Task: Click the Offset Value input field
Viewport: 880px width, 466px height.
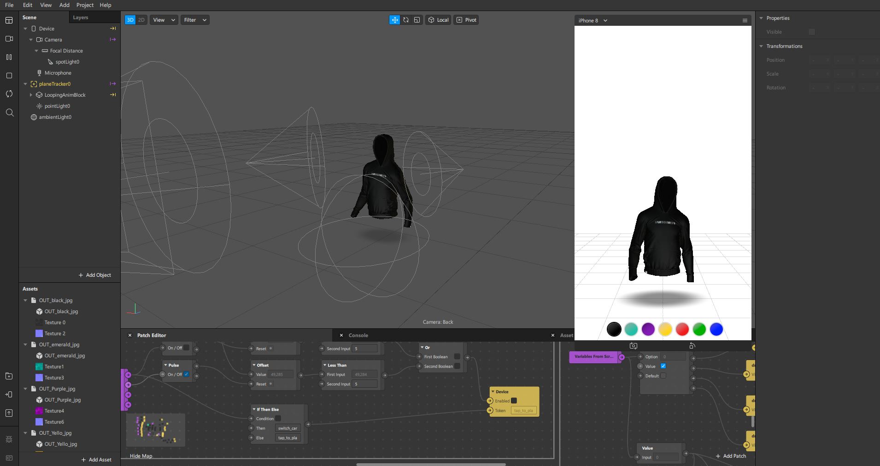Action: tap(281, 374)
